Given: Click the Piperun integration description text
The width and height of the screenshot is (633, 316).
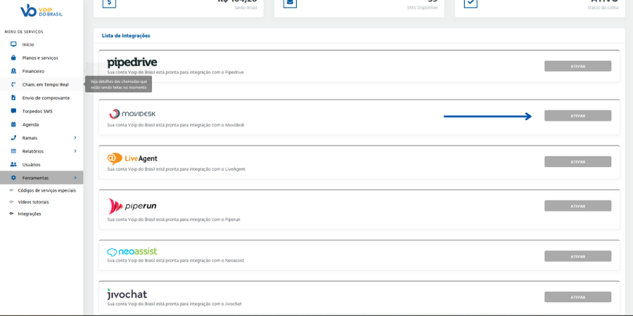Looking at the screenshot, I should pyautogui.click(x=174, y=220).
